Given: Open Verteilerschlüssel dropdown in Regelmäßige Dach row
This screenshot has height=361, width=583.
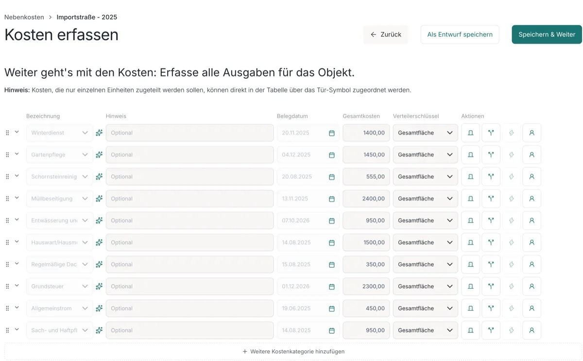Looking at the screenshot, I should click(x=425, y=264).
